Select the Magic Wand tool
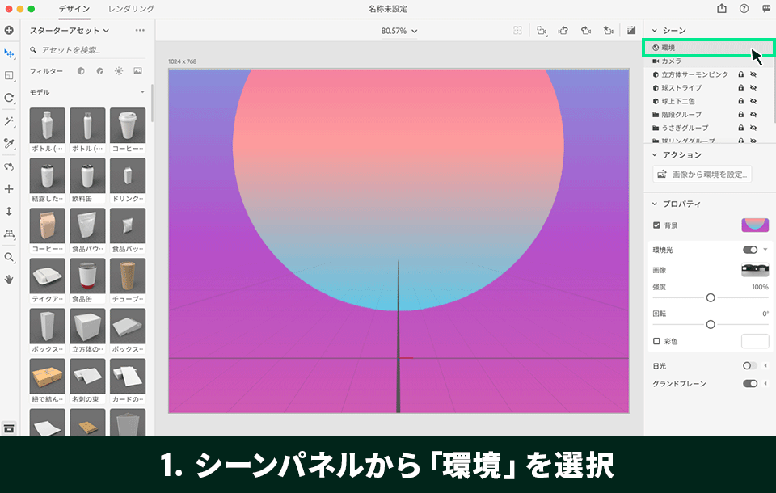The image size is (776, 493). (9, 121)
